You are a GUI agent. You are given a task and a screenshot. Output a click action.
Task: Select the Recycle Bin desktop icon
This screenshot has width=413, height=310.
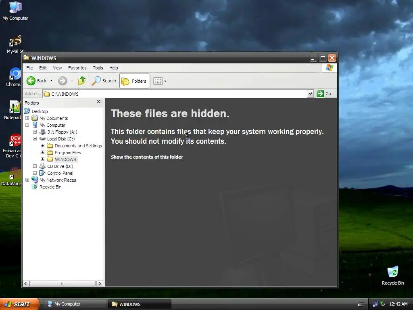tap(393, 275)
